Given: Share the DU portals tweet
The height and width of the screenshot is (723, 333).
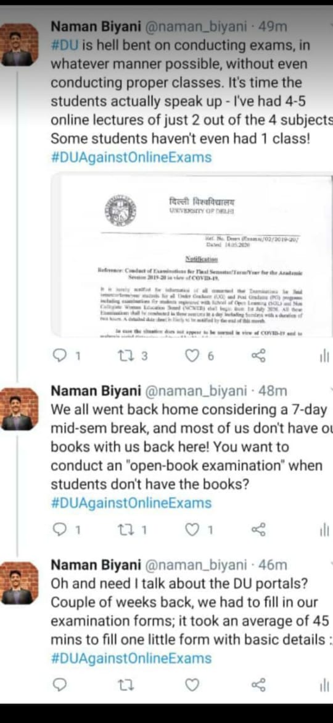Looking at the screenshot, I should tap(258, 685).
